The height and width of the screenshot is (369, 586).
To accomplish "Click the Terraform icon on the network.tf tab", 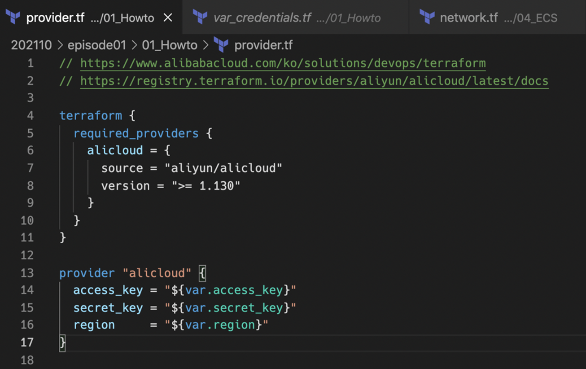I will 427,18.
